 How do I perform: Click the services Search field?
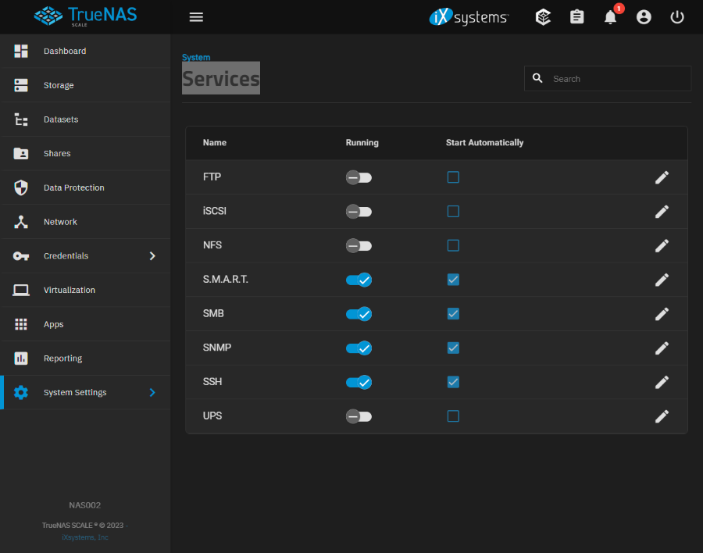[x=617, y=79]
